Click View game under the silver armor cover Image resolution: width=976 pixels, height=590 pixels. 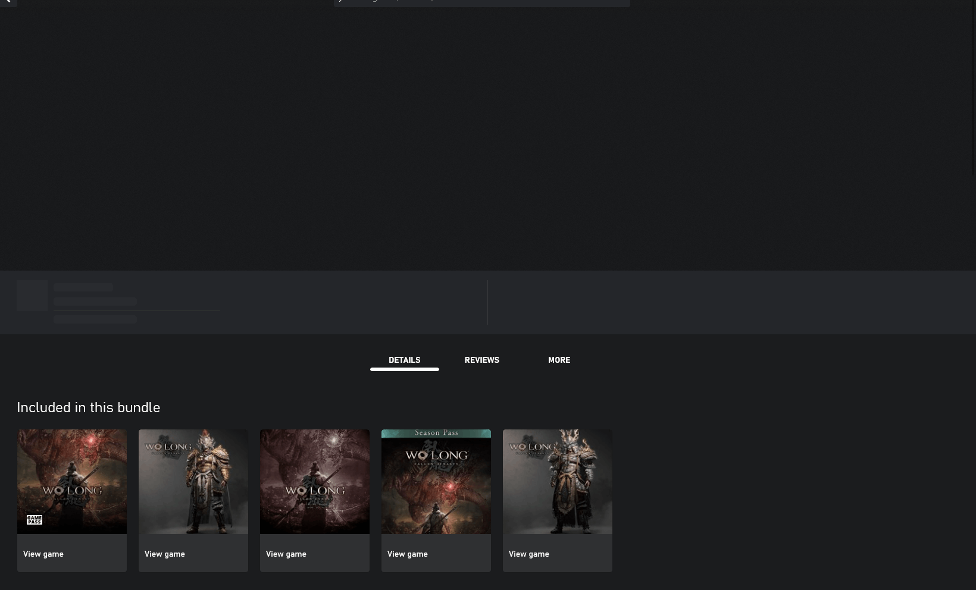[x=528, y=554]
